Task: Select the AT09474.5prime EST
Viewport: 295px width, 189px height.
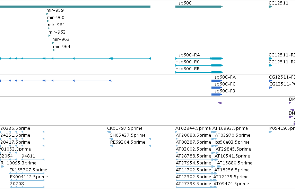Action: 215,188
